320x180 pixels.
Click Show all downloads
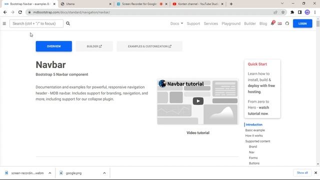coord(302,172)
